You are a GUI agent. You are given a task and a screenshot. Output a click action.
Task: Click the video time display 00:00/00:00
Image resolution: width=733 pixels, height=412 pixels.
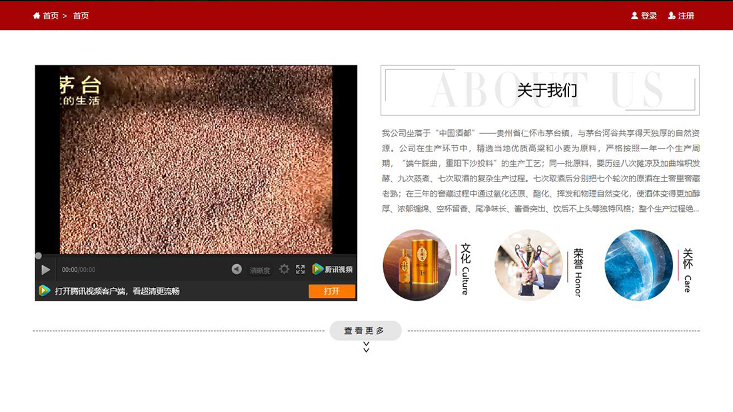coord(79,270)
